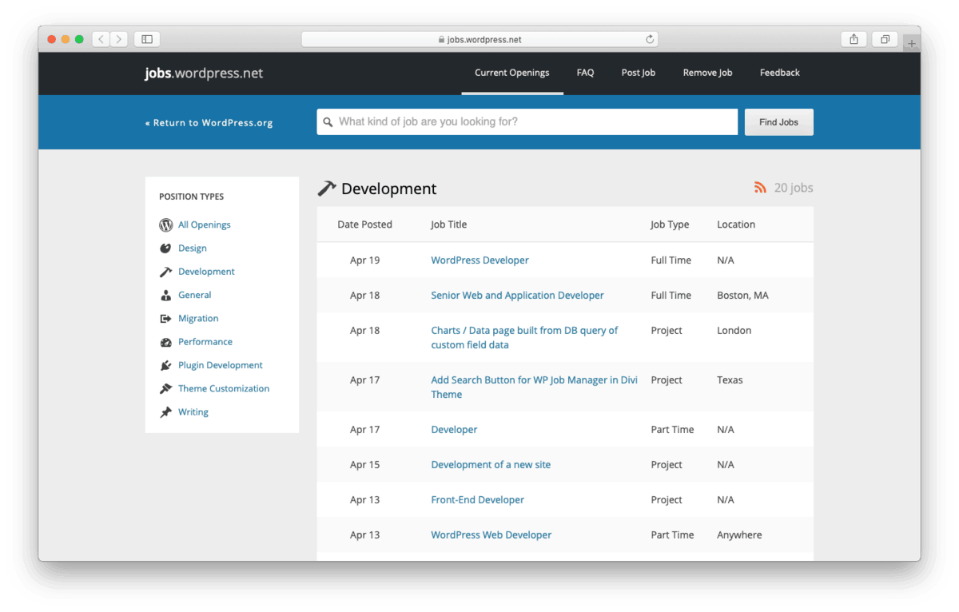The image size is (959, 612).
Task: Open the Development of a new site job
Action: pos(491,465)
